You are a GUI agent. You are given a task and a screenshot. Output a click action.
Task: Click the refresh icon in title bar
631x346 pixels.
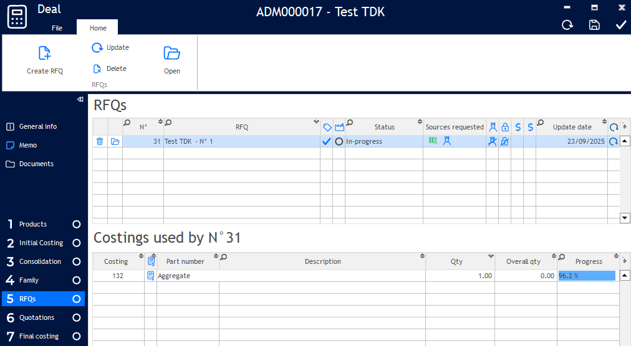click(x=567, y=25)
